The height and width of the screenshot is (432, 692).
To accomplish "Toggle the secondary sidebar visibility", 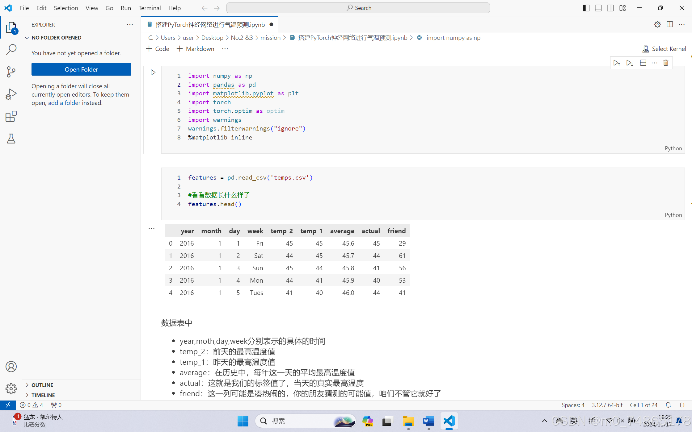I will coord(610,8).
